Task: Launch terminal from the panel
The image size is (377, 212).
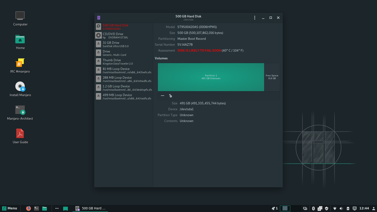Action: pyautogui.click(x=37, y=208)
